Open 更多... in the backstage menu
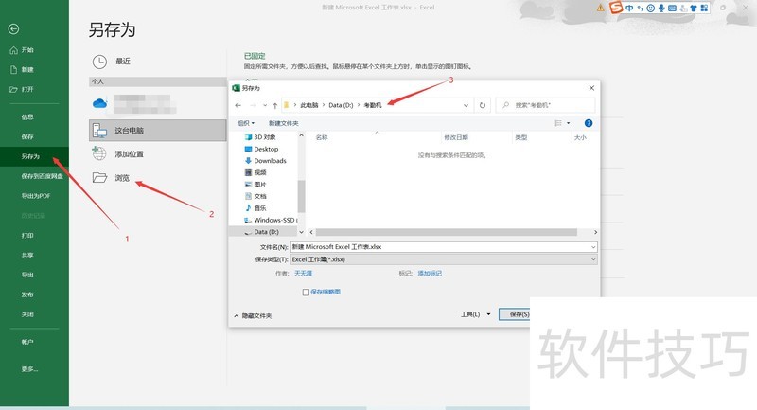The height and width of the screenshot is (410, 757). pyautogui.click(x=29, y=369)
